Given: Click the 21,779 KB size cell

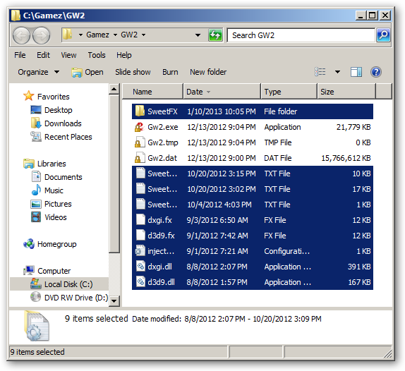Looking at the screenshot, I should [x=353, y=127].
